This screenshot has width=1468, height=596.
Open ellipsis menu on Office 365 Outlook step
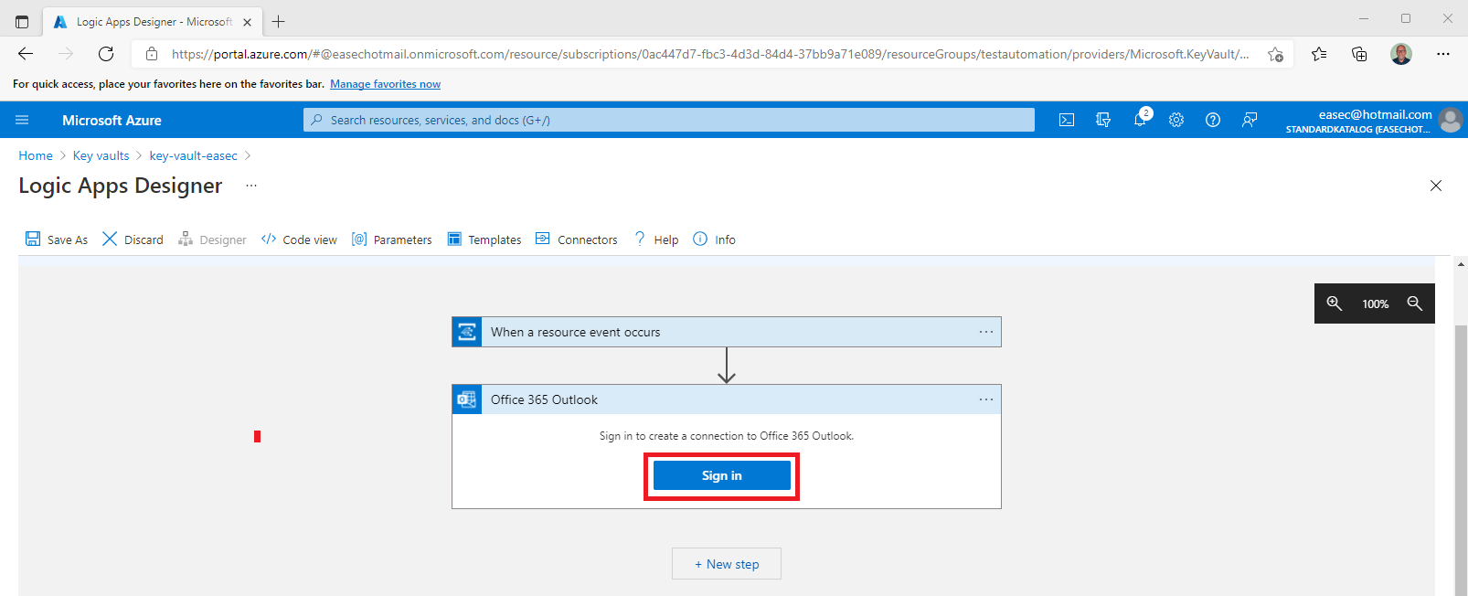click(985, 399)
